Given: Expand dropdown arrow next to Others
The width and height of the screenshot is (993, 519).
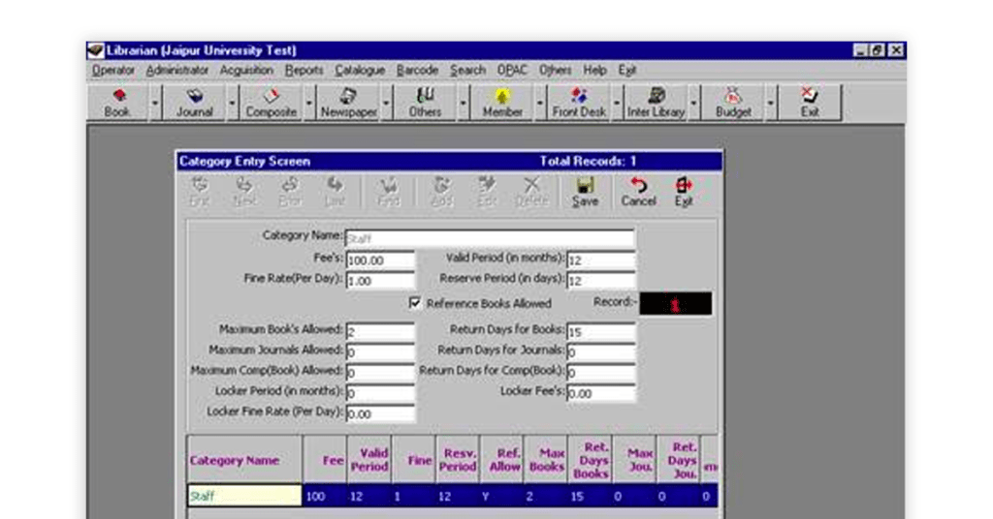Looking at the screenshot, I should click(463, 103).
